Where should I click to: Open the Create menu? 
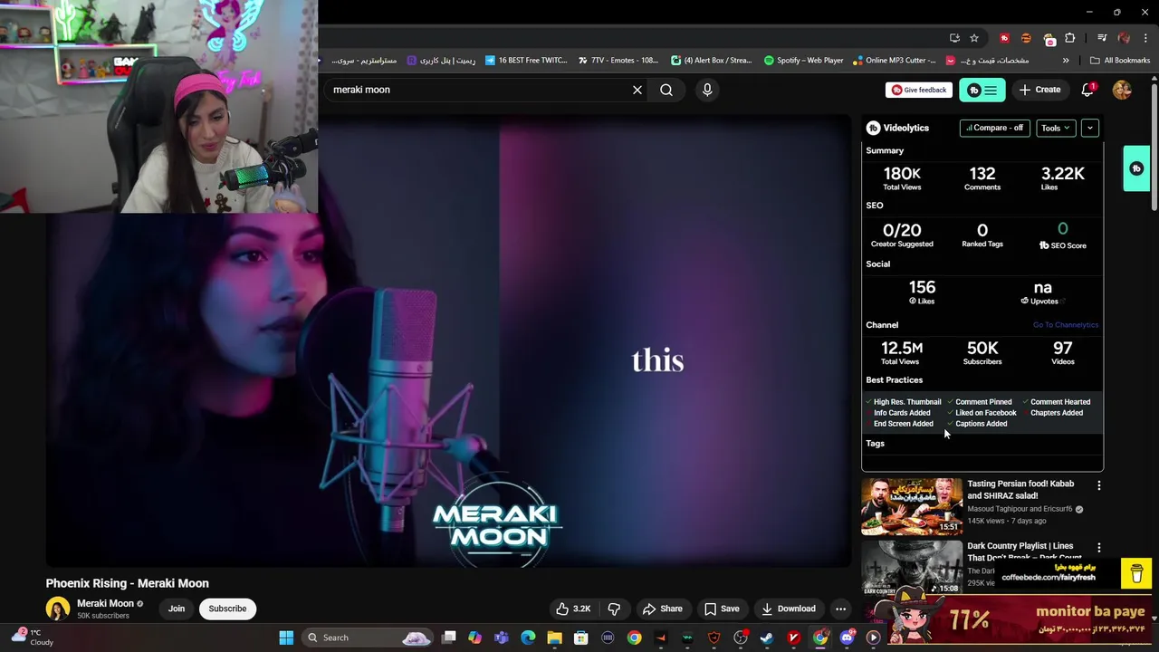1039,90
